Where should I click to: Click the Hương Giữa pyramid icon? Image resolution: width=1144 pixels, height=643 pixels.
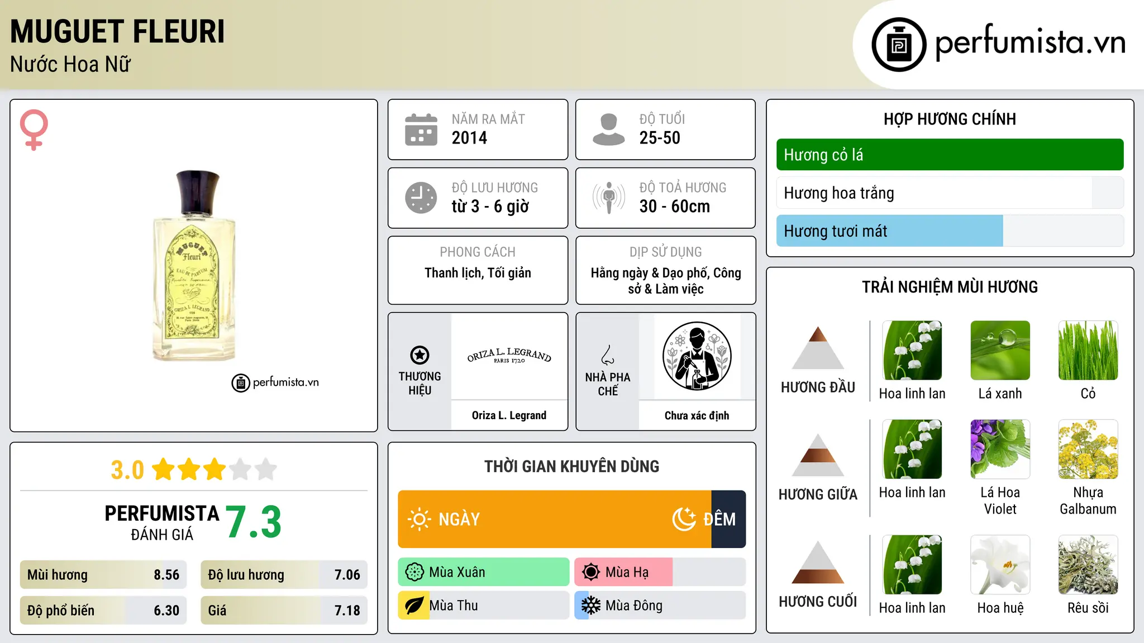pyautogui.click(x=818, y=455)
